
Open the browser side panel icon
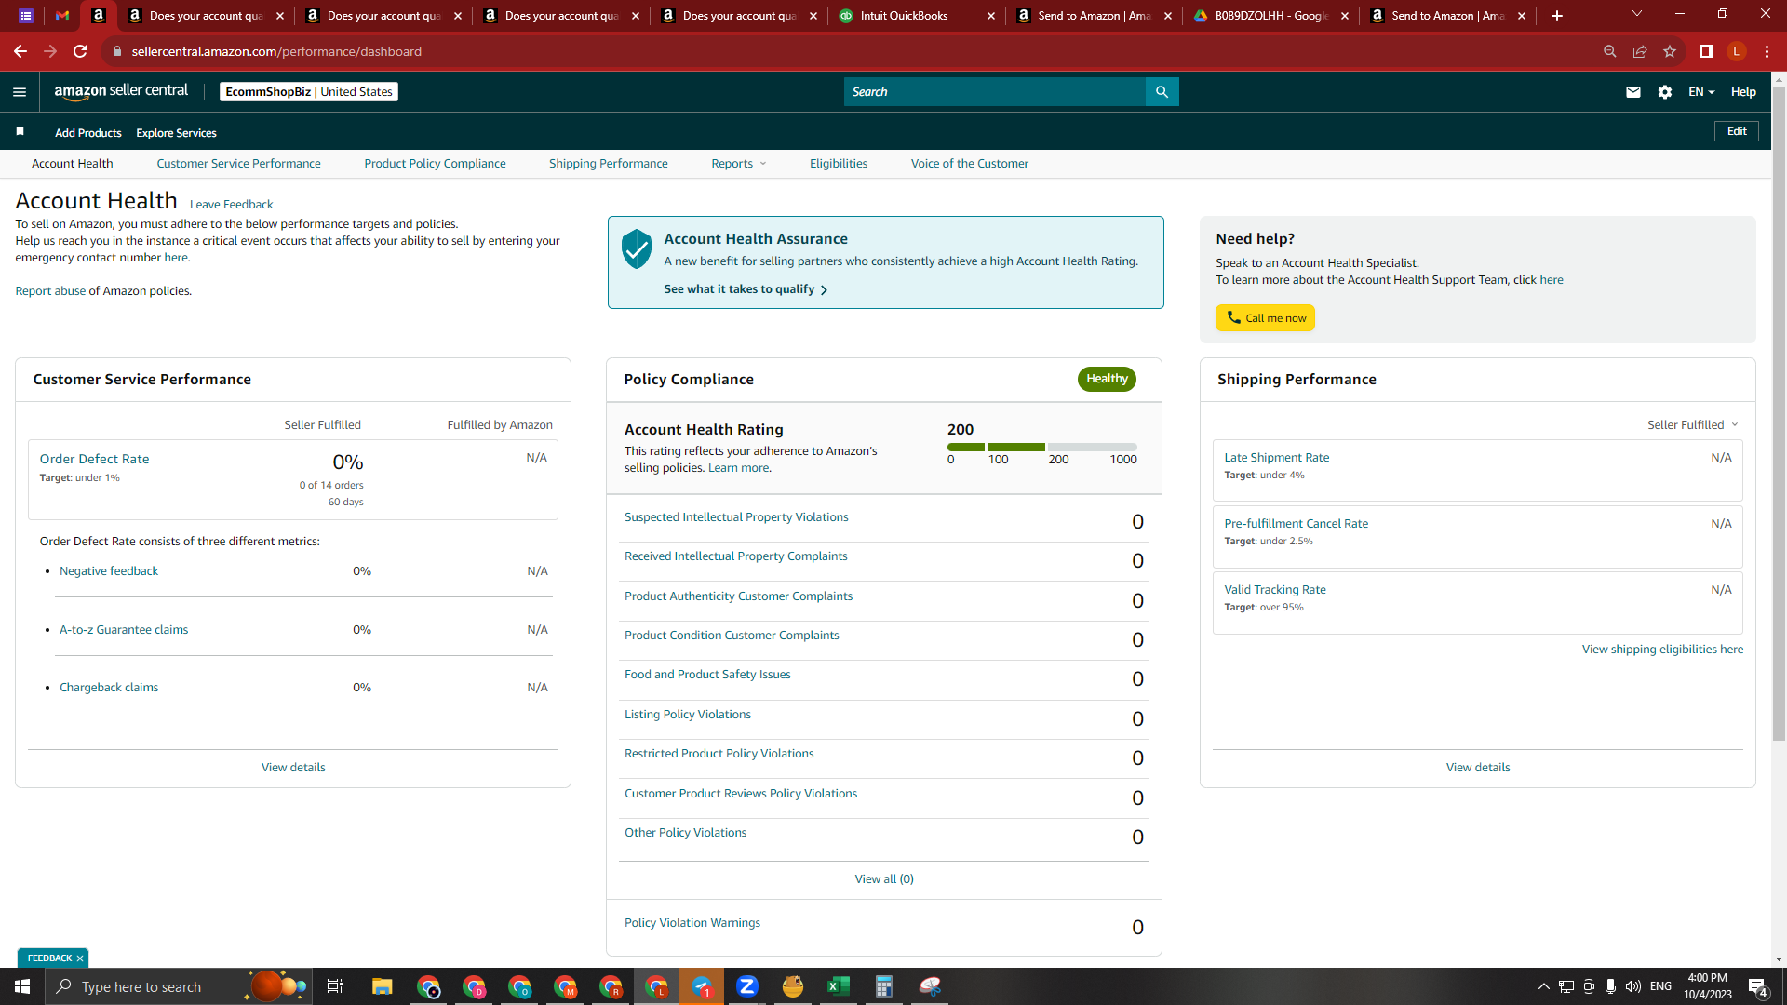[x=1707, y=51]
